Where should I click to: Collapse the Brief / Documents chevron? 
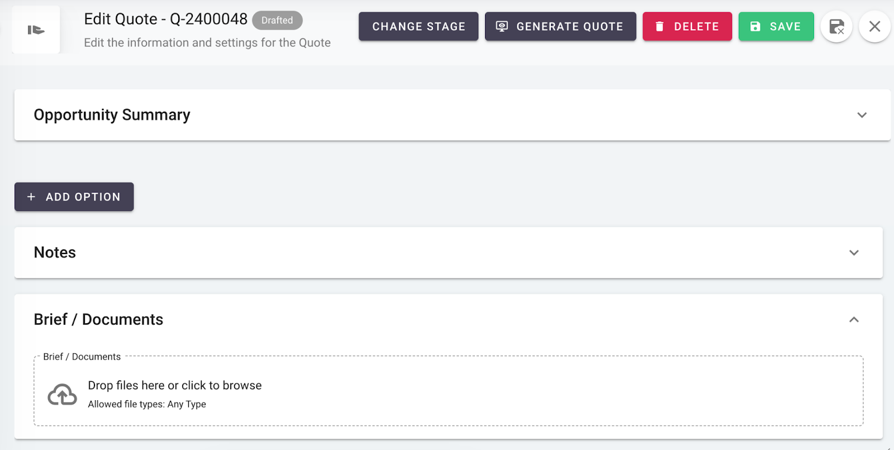point(854,319)
